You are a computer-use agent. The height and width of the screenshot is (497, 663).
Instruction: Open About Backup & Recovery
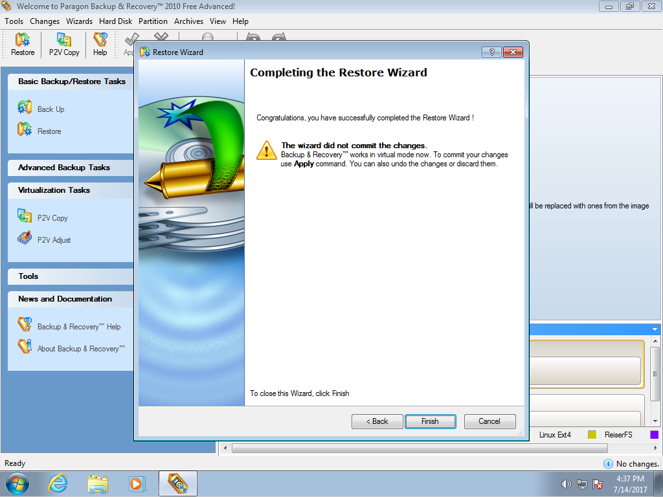[80, 349]
